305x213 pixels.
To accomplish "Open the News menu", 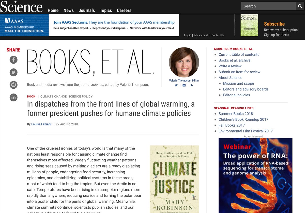I will coord(69,10).
